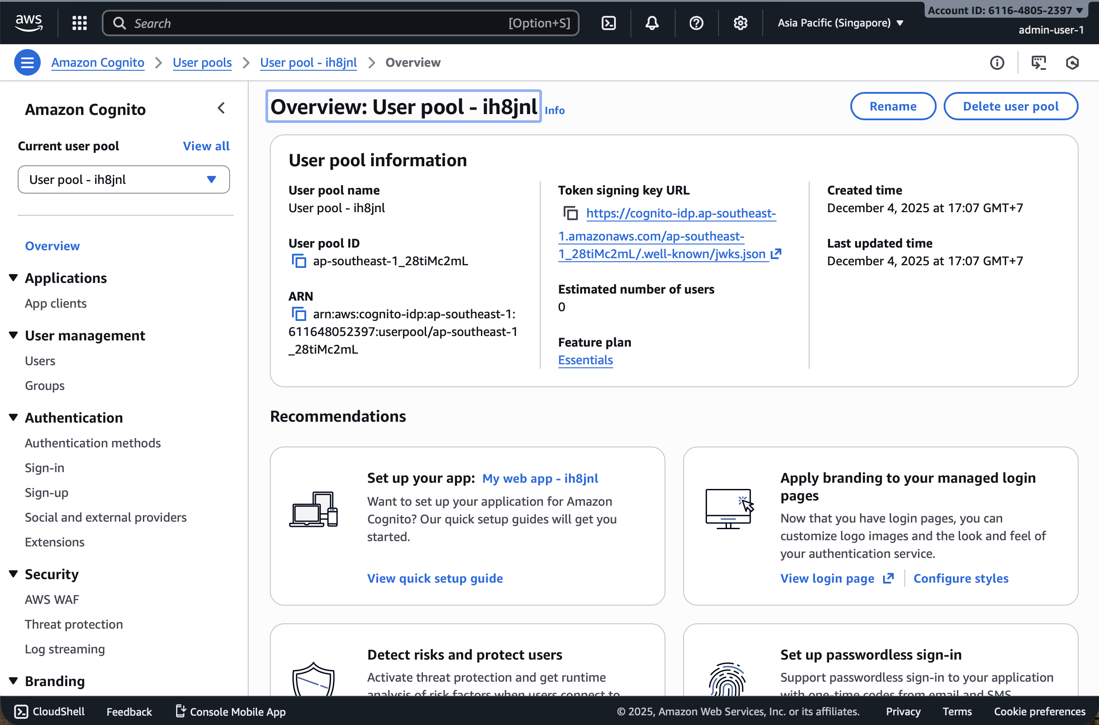1099x725 pixels.
Task: Open CloudShell terminal icon in top bar
Action: click(608, 23)
